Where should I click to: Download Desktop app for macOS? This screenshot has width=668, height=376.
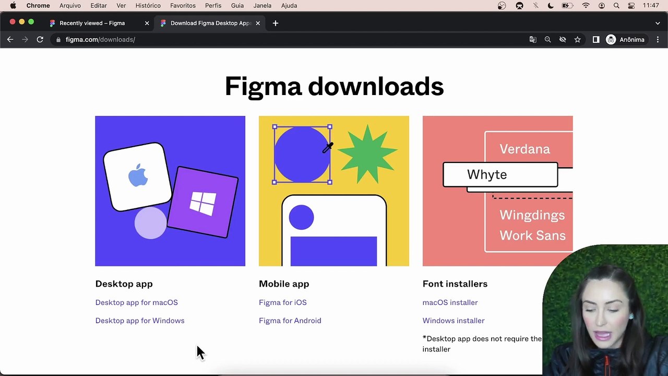(136, 302)
